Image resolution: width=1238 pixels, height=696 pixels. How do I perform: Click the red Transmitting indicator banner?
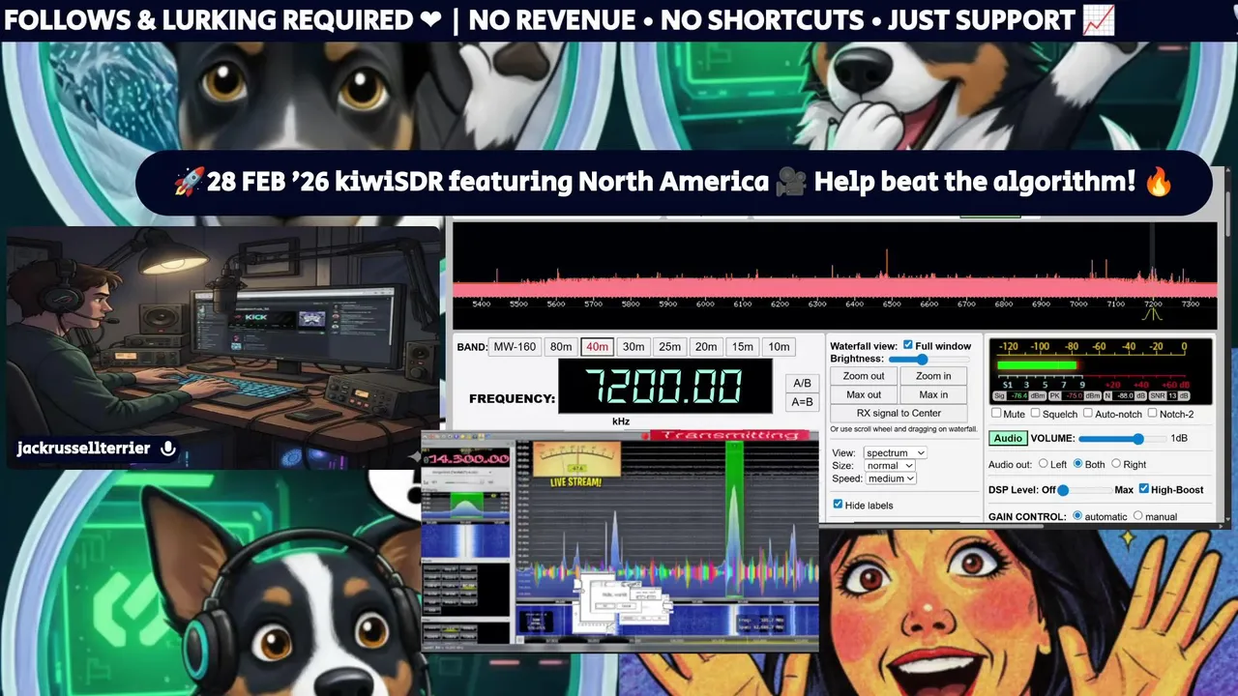click(x=731, y=435)
